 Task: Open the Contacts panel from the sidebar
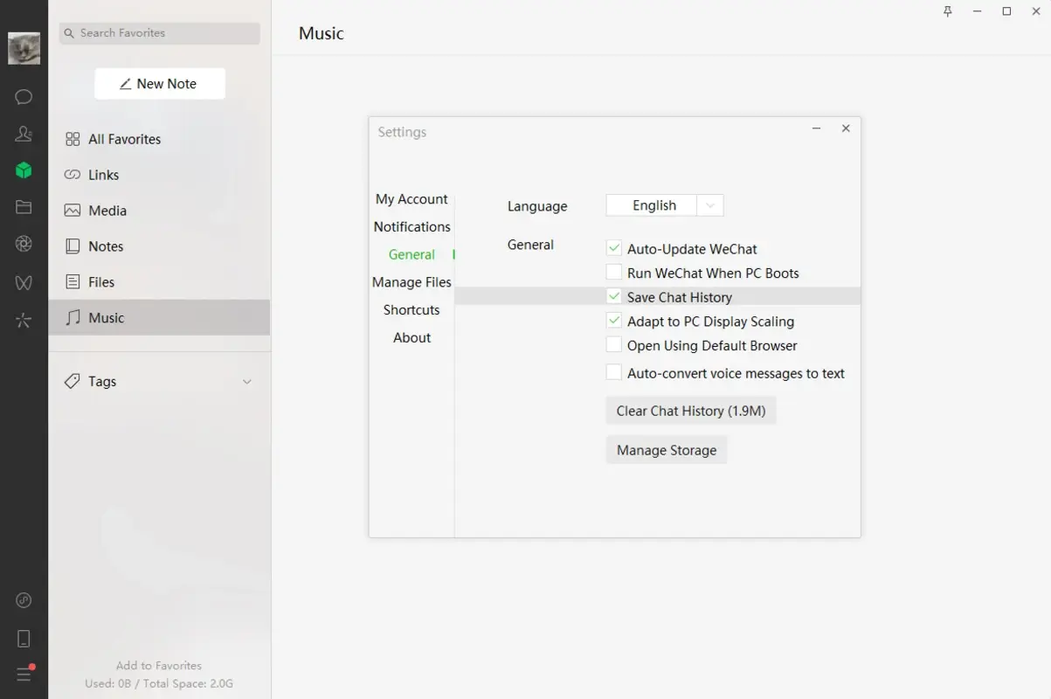[x=23, y=133]
